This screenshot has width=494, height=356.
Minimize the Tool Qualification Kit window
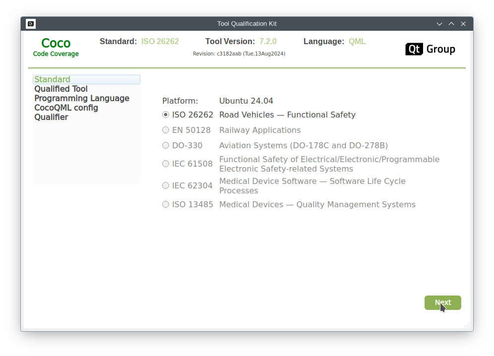(439, 24)
